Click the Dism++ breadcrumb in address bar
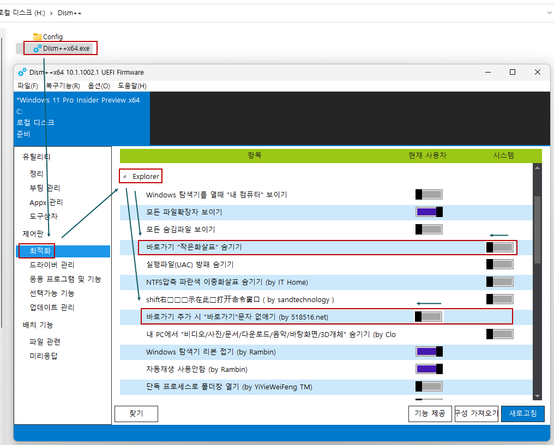Screen dimensions: 554x445 70,13
